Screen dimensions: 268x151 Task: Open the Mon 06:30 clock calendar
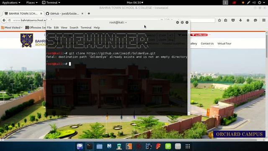click(x=135, y=3)
